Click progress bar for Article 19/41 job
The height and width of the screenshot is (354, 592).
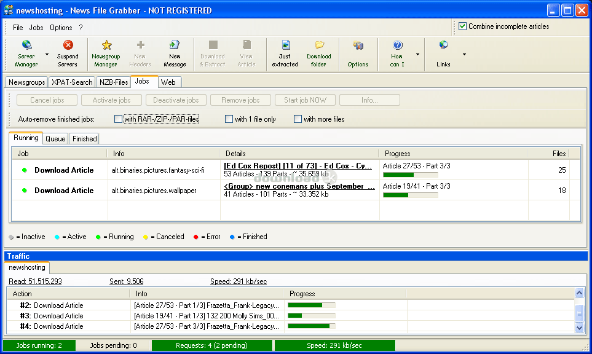point(411,195)
